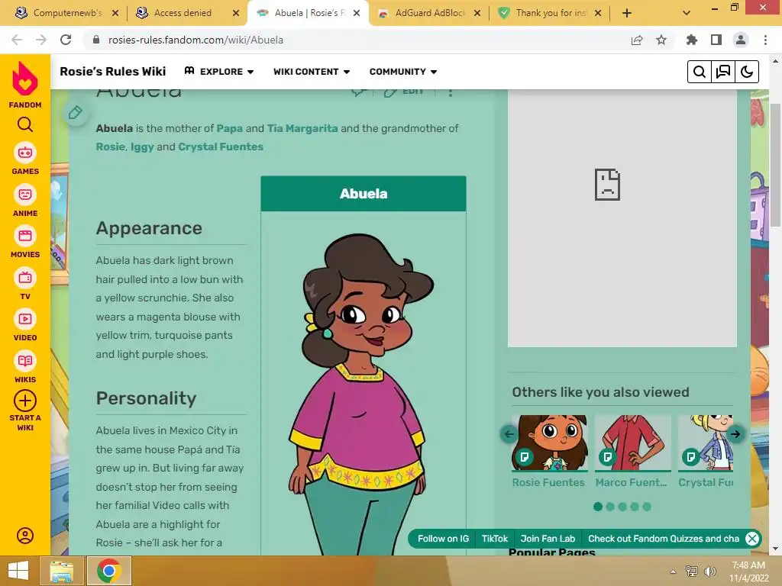The width and height of the screenshot is (782, 586).
Task: Show next carousel items with right arrow
Action: click(x=735, y=434)
